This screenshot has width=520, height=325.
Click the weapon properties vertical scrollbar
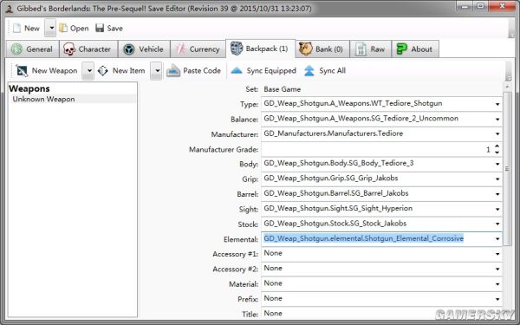[x=507, y=169]
